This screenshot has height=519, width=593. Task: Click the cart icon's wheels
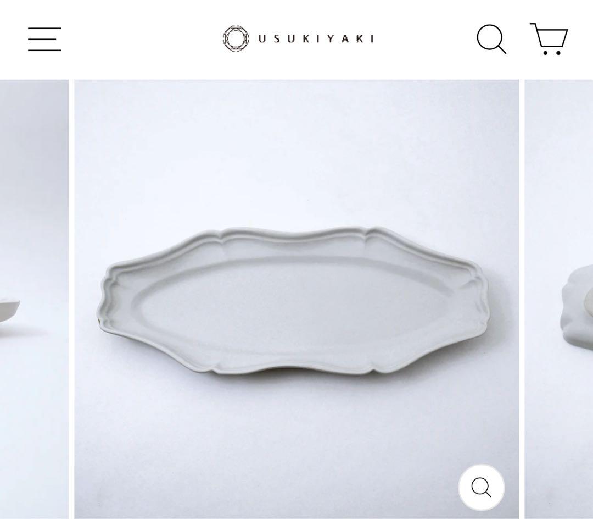click(x=552, y=53)
